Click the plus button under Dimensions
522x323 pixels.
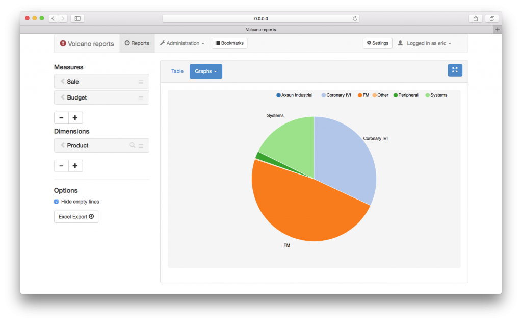[x=75, y=166]
